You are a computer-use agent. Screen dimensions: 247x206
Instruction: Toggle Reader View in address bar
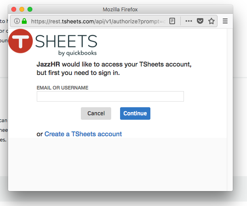coord(172,21)
